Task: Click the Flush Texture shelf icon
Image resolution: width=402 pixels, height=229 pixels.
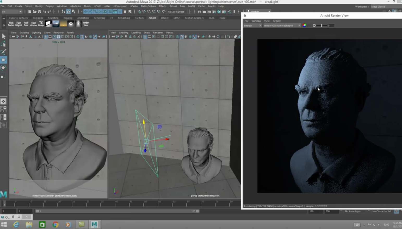Action: (11, 24)
